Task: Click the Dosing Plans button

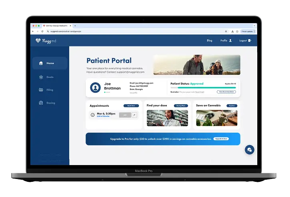Action: tap(182, 105)
